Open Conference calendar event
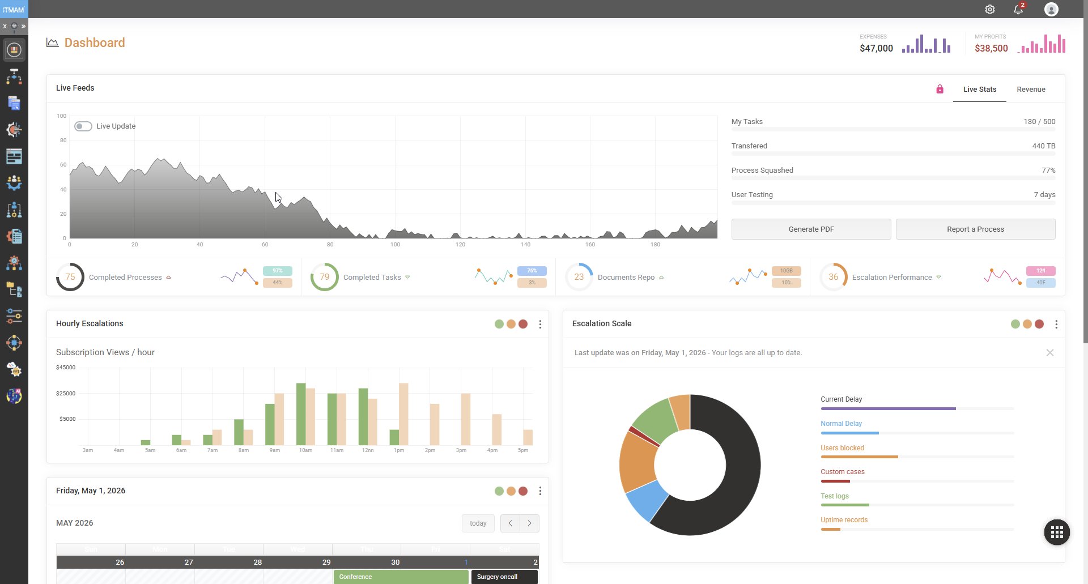The image size is (1088, 584). (401, 577)
